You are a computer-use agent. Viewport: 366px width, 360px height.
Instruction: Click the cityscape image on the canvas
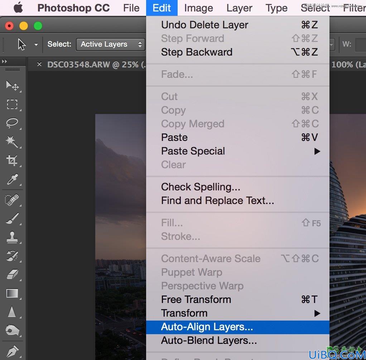pos(120,237)
